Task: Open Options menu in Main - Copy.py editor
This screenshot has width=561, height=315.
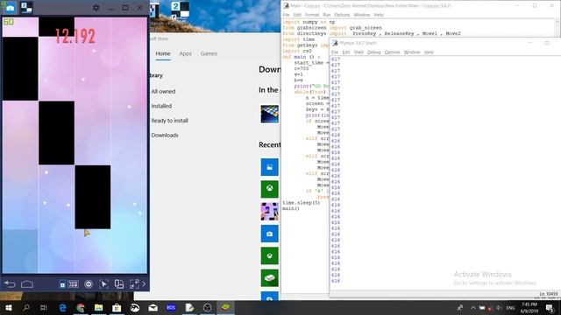Action: [342, 15]
